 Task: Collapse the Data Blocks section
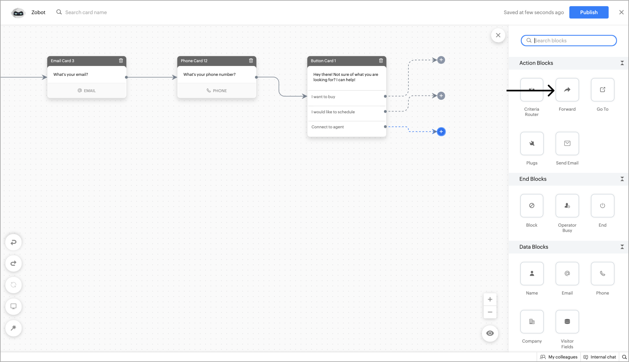[x=622, y=247]
